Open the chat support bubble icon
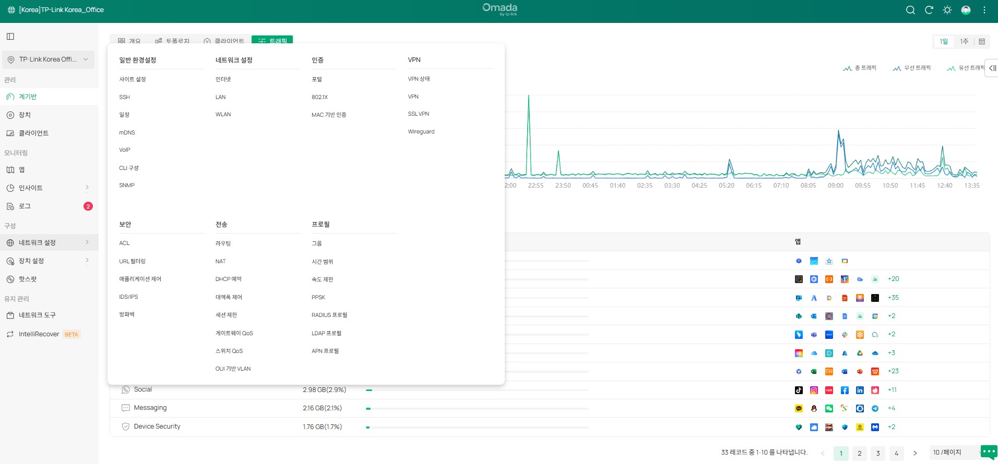 [x=988, y=451]
